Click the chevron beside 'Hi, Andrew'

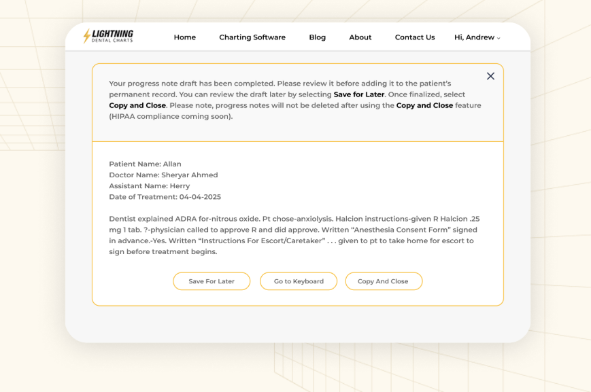coord(499,39)
